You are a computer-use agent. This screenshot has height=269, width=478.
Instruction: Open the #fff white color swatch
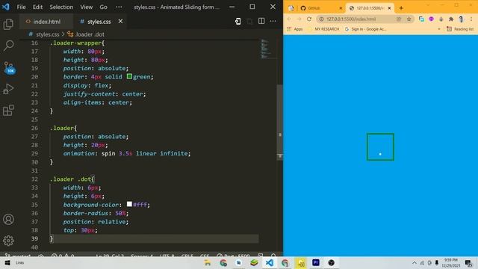pos(129,204)
